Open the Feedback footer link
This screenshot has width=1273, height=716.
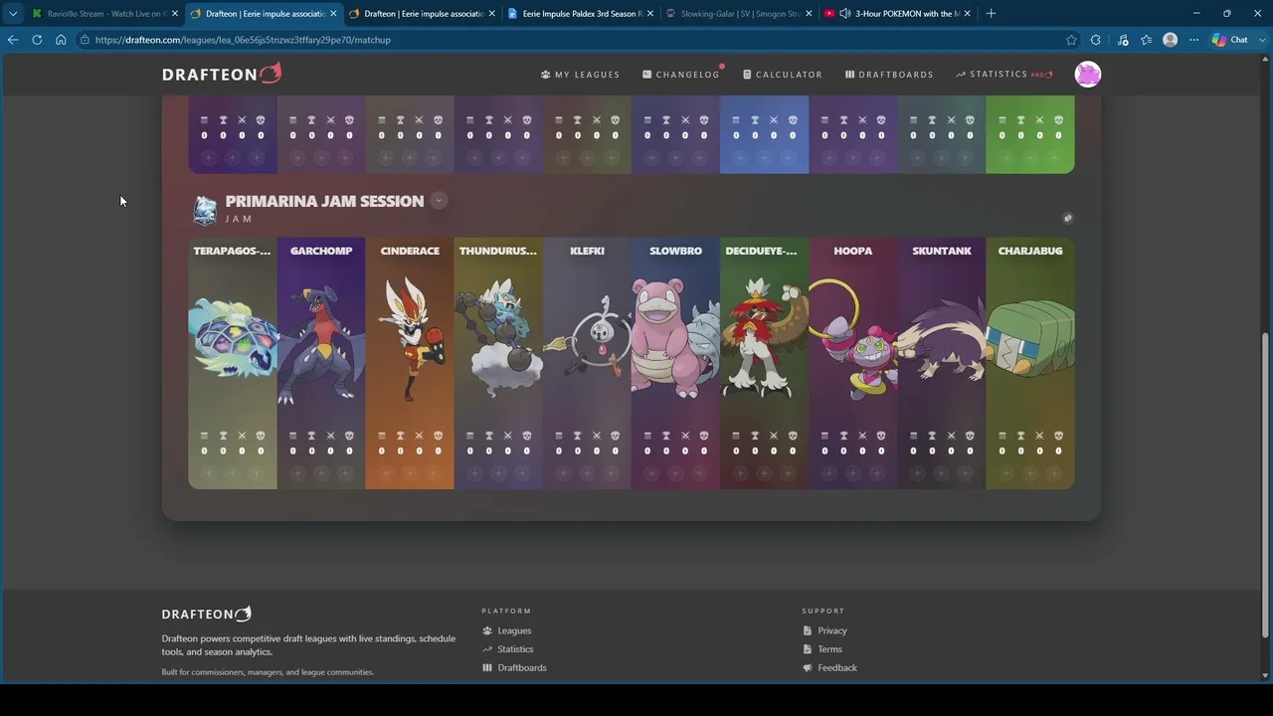tap(830, 668)
